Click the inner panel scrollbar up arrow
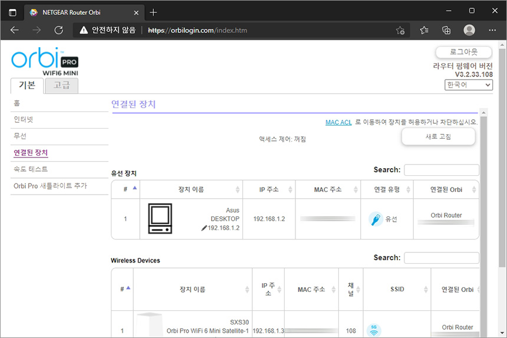507x338 pixels. [483, 113]
